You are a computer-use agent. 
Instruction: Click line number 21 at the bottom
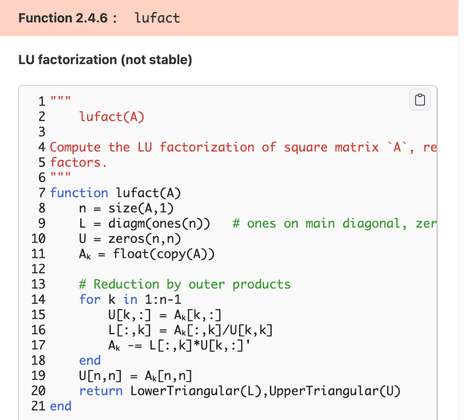(x=38, y=406)
